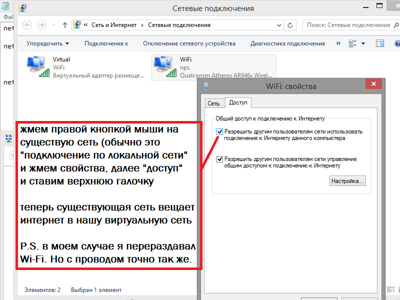Open the Упорядочить dropdown menu
400x300 pixels.
point(47,43)
